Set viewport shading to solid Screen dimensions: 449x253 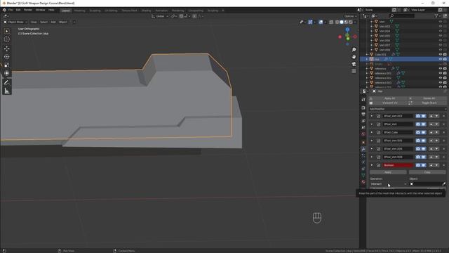342,22
